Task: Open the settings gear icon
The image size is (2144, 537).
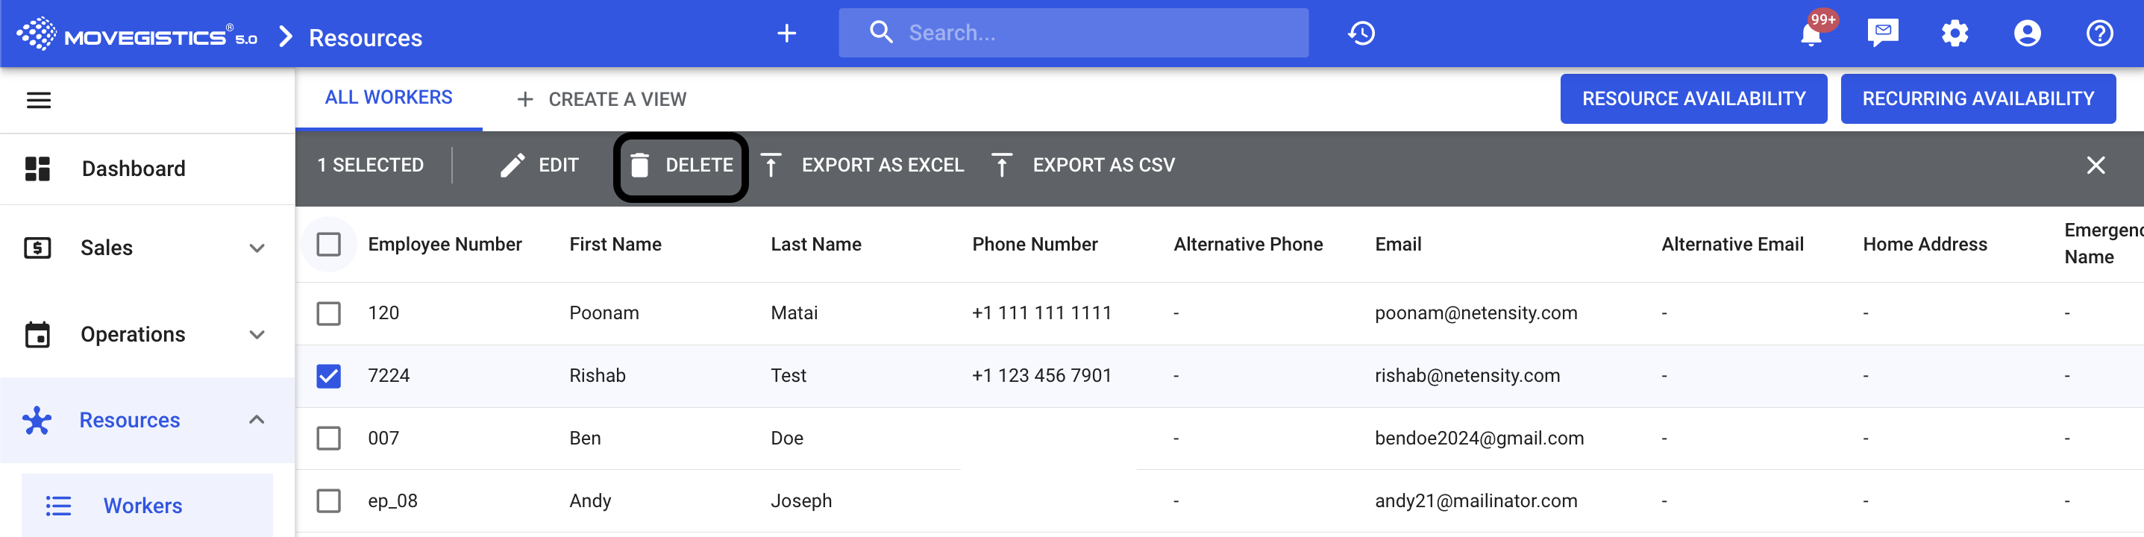Action: (x=1955, y=34)
